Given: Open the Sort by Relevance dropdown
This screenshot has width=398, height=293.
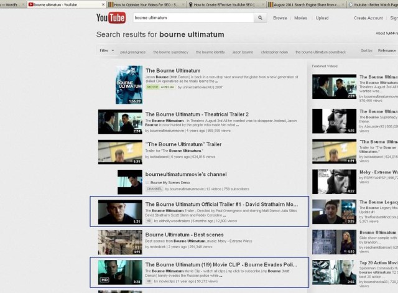Looking at the screenshot, I should [x=387, y=50].
